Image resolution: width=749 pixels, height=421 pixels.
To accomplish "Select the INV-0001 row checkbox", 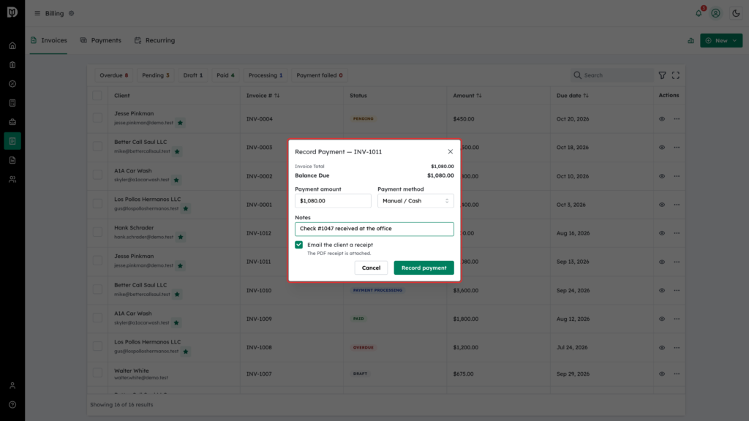I will pos(97,204).
